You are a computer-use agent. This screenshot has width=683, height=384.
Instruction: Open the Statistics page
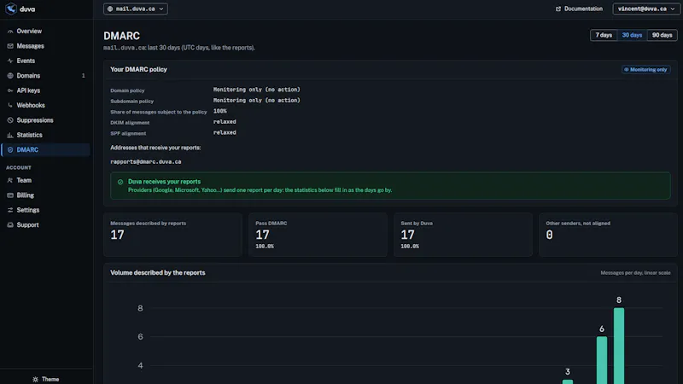pyautogui.click(x=46, y=135)
